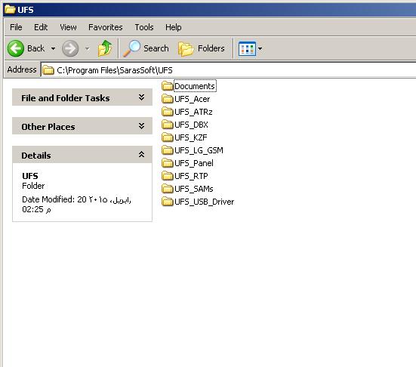Expand Other Places chevron

(142, 126)
